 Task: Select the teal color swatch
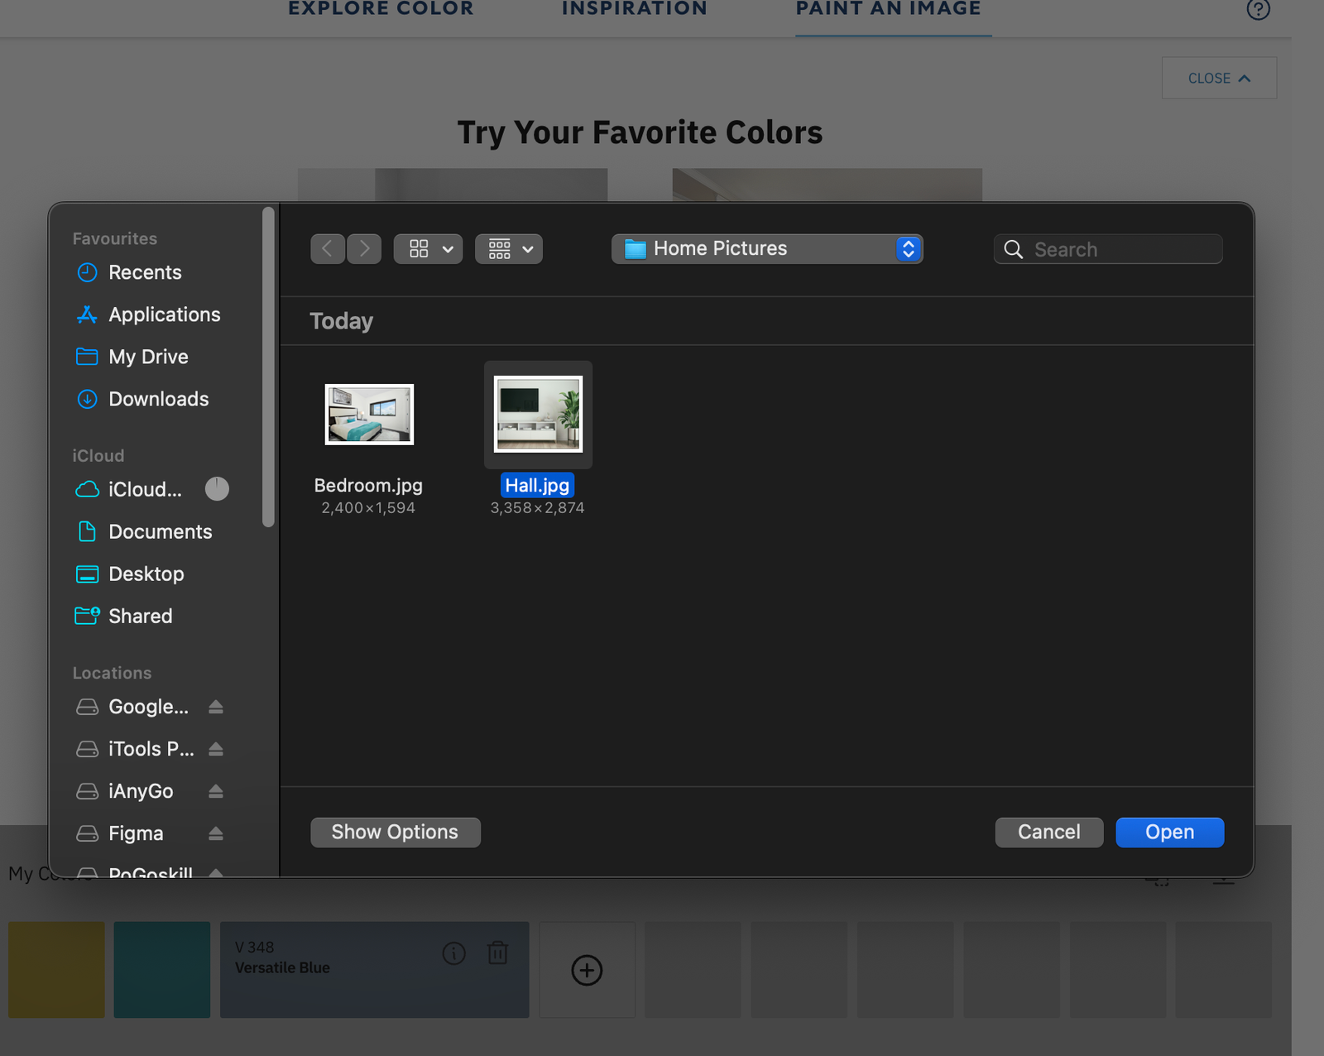coord(161,969)
